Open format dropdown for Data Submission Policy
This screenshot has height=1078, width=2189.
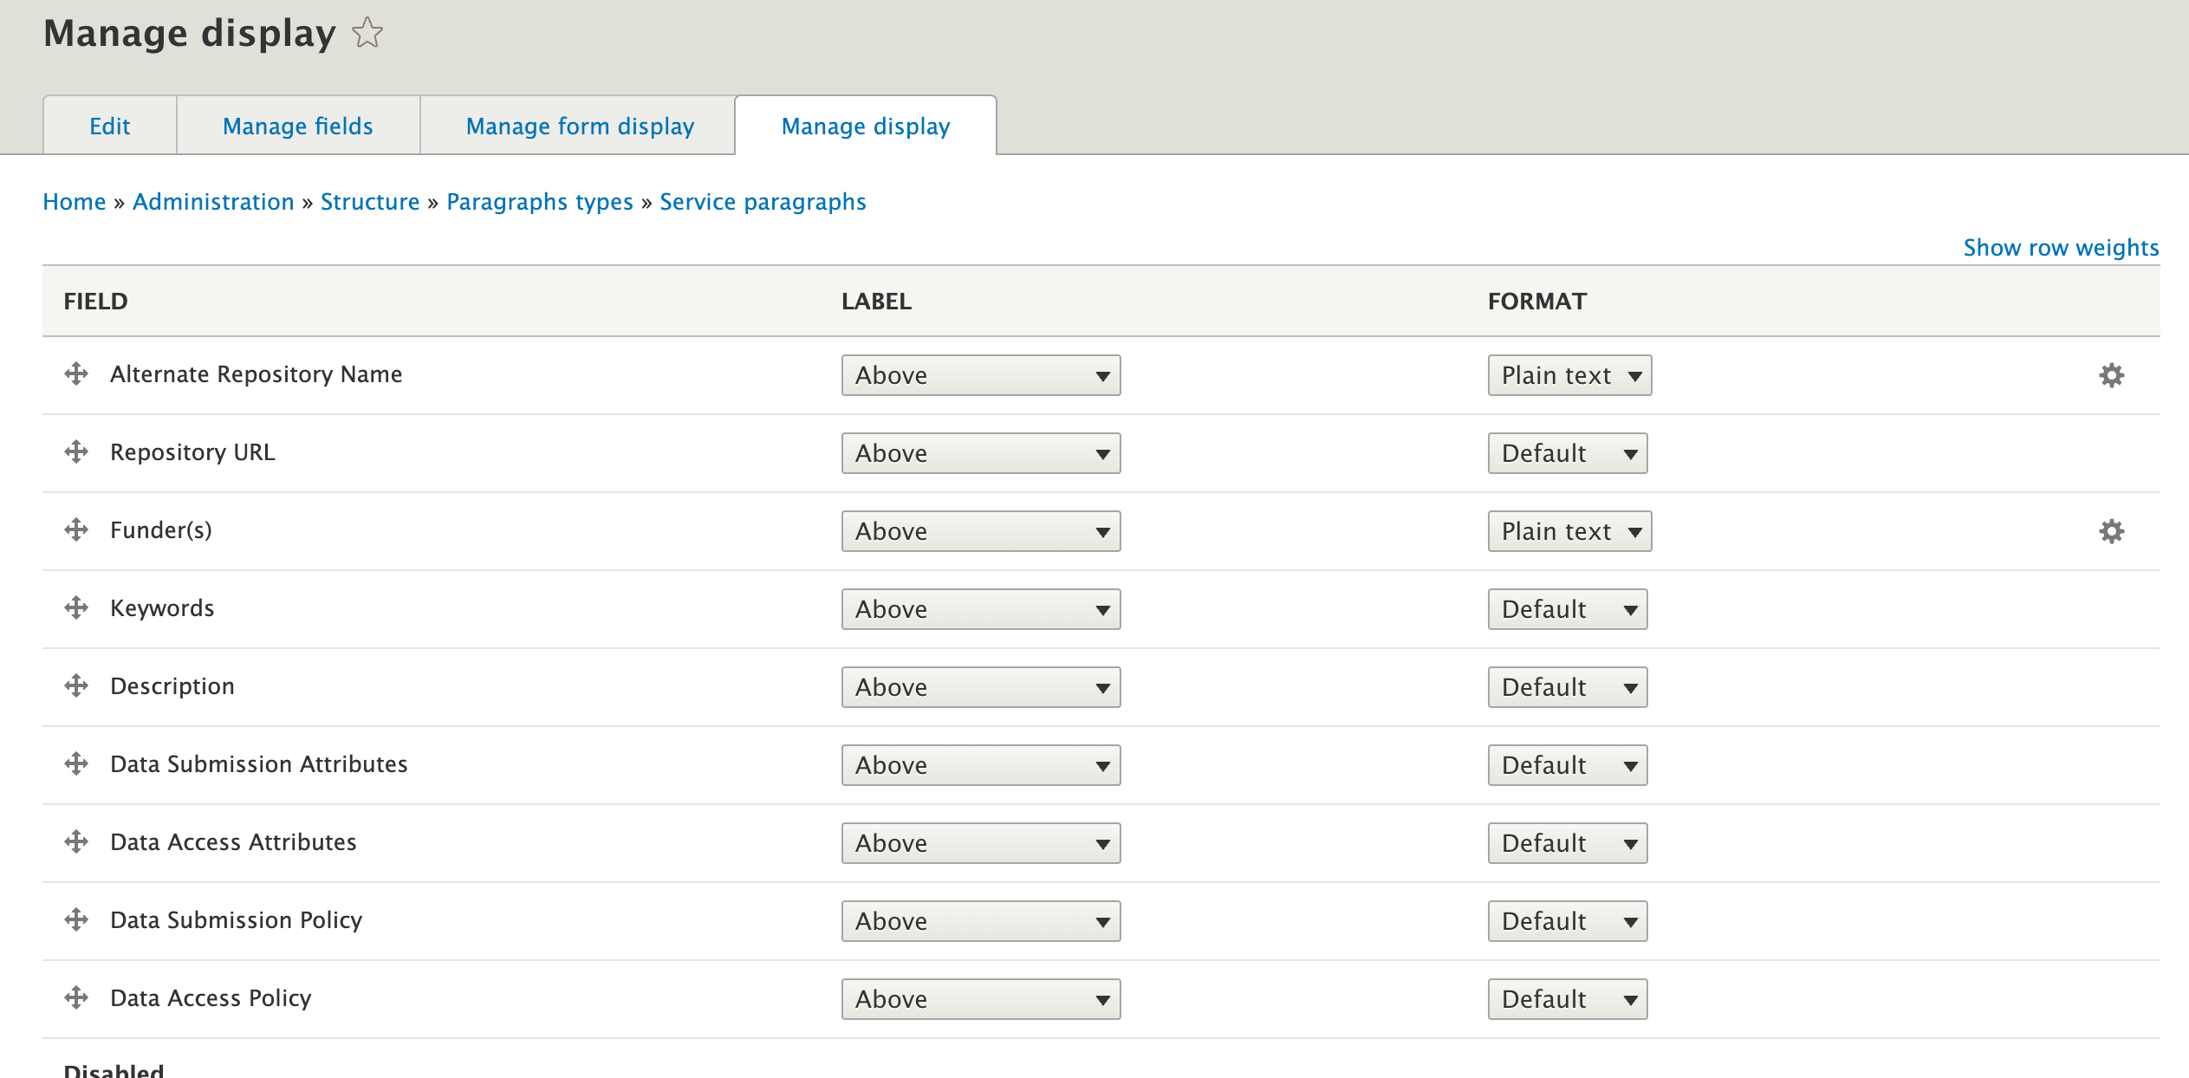[1567, 921]
